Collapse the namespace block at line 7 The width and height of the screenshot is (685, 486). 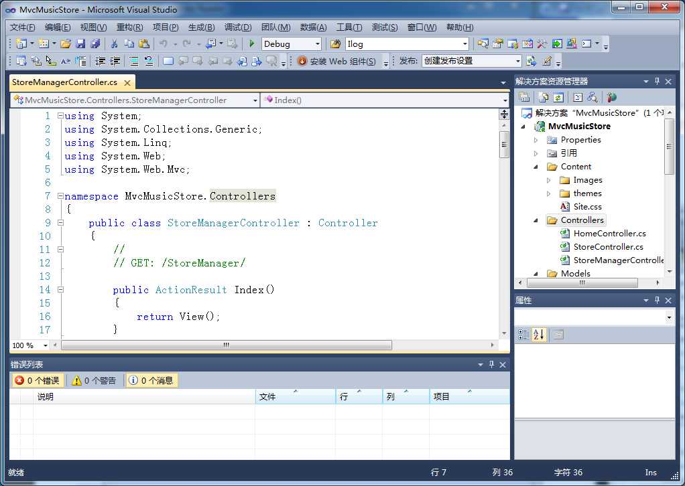pos(61,196)
